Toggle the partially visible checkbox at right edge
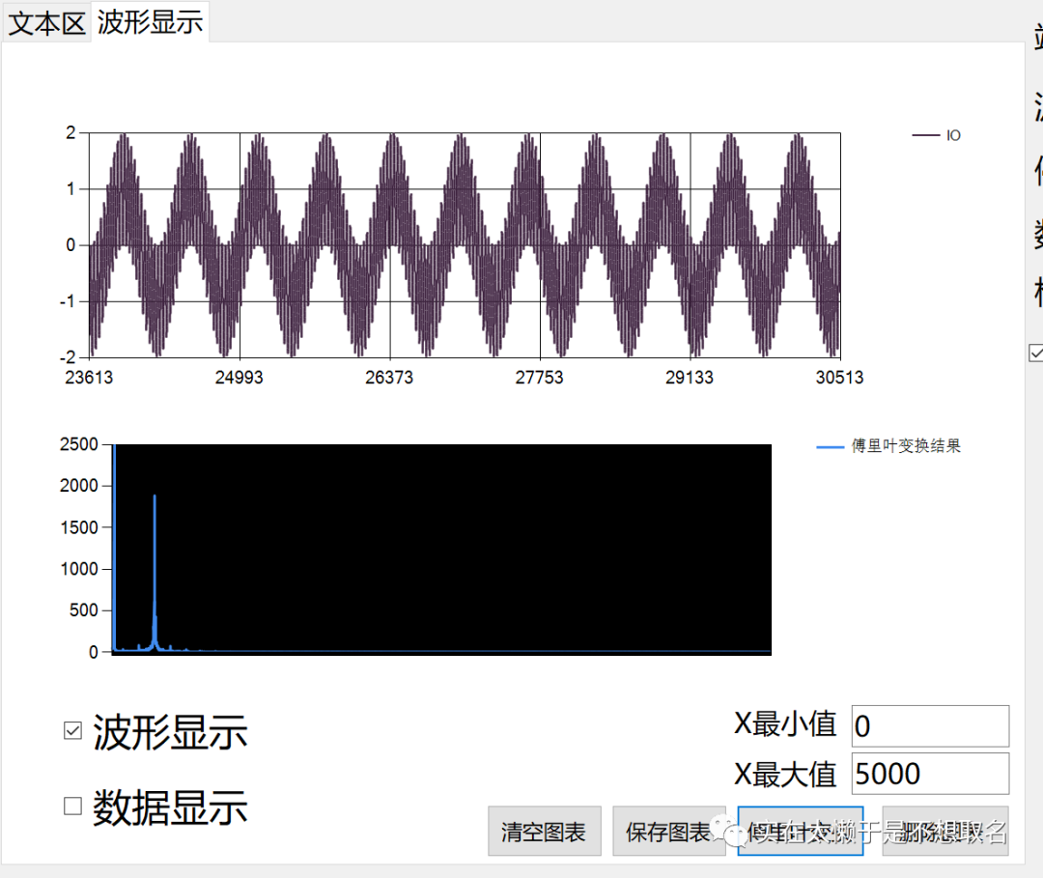Screen dimensions: 1043x878 (x=1036, y=354)
